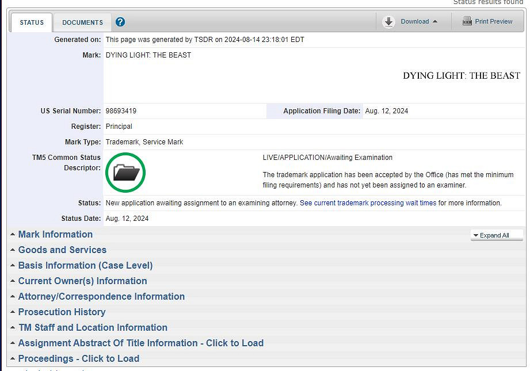Expand TM Staff and Location Information
Viewport: 530px width, 371px height.
pyautogui.click(x=93, y=328)
